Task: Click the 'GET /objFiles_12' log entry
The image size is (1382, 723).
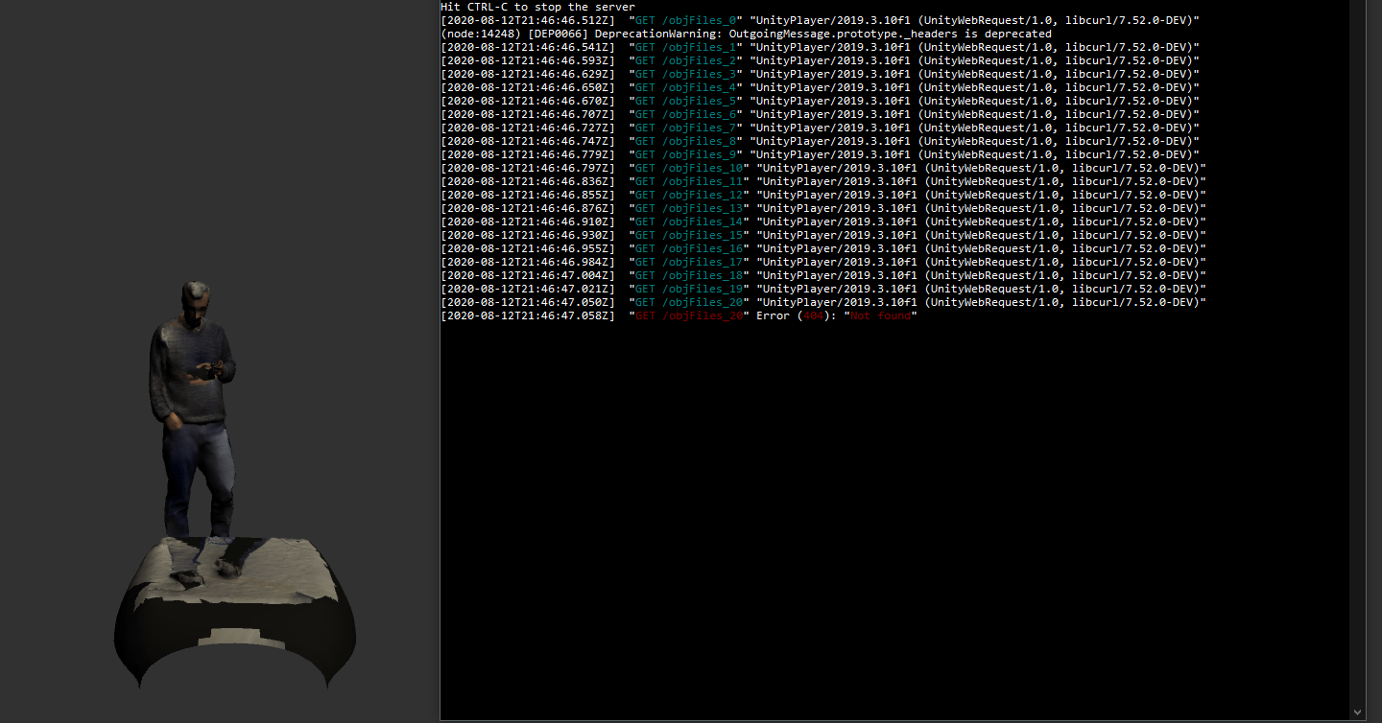Action: pyautogui.click(x=689, y=195)
